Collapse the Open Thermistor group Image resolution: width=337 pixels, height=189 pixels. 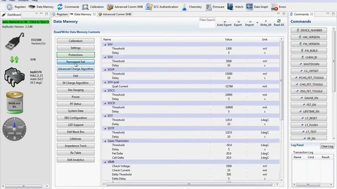tap(105, 141)
